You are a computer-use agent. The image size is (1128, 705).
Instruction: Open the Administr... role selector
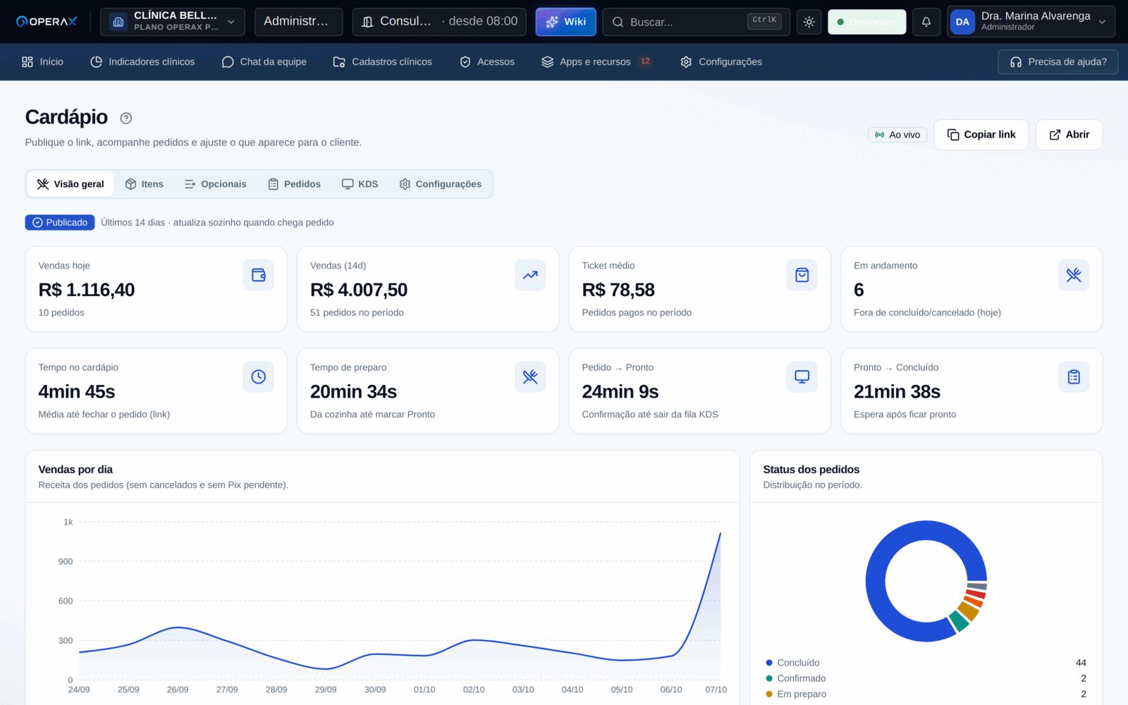coord(298,22)
